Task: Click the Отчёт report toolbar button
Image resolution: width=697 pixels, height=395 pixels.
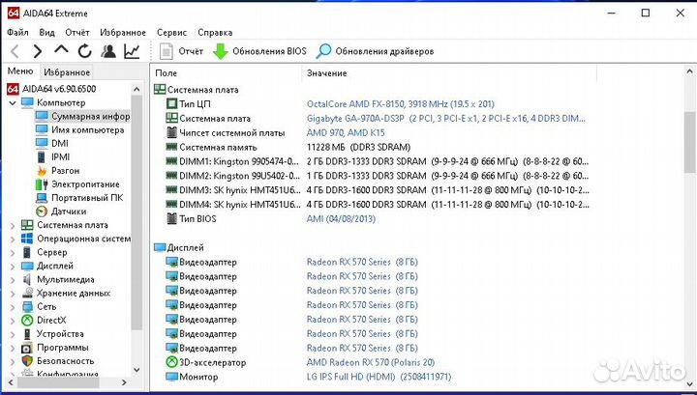Action: (181, 51)
